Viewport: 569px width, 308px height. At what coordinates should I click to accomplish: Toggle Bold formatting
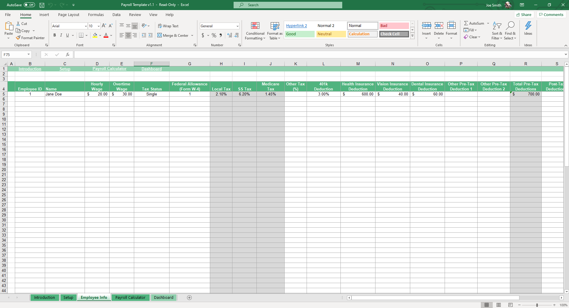55,35
